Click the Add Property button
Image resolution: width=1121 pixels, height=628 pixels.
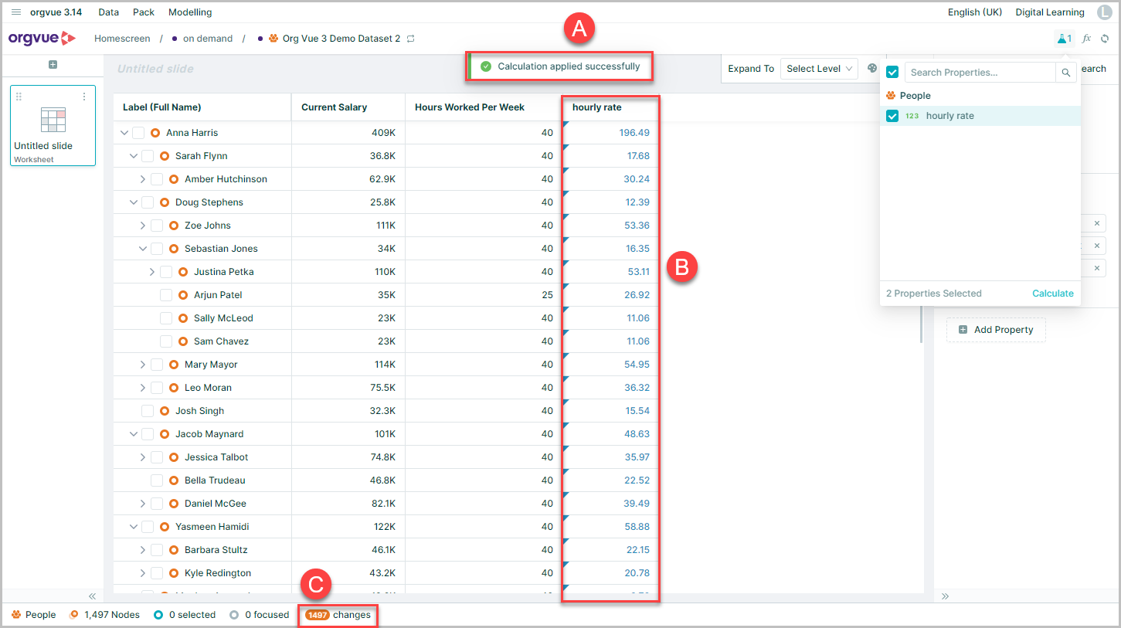point(996,330)
